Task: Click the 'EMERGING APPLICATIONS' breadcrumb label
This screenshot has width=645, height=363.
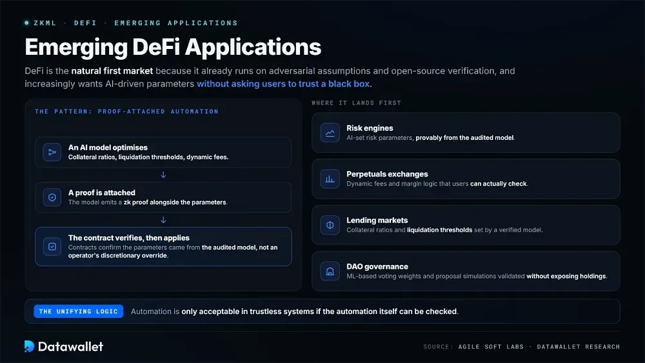Action: pyautogui.click(x=176, y=23)
